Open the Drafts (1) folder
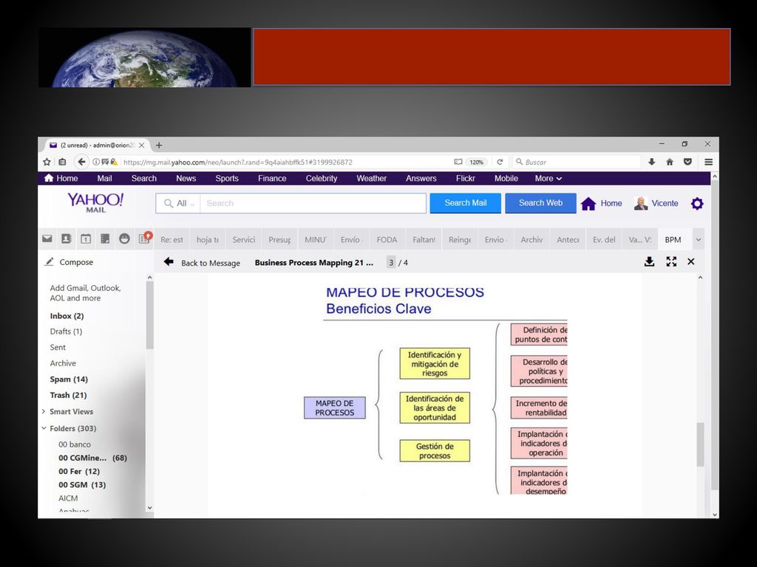The image size is (757, 567). tap(66, 331)
